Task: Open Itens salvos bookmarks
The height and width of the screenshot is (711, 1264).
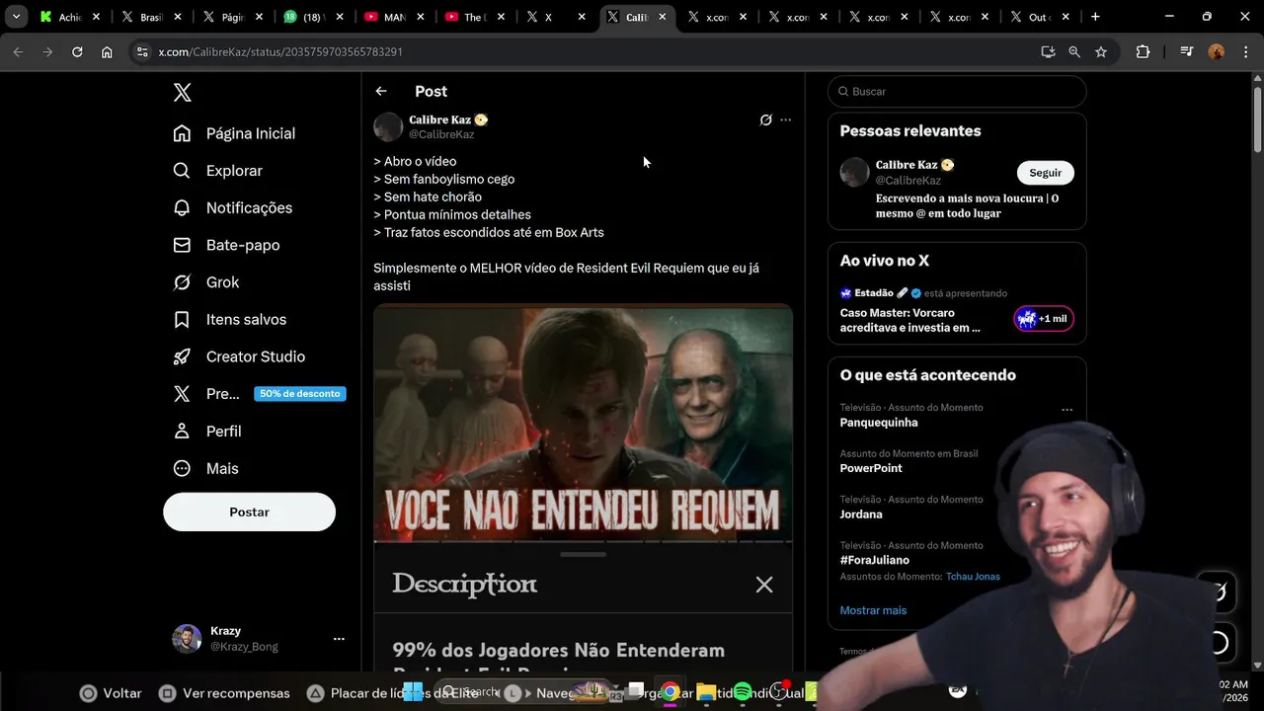Action: (x=230, y=319)
